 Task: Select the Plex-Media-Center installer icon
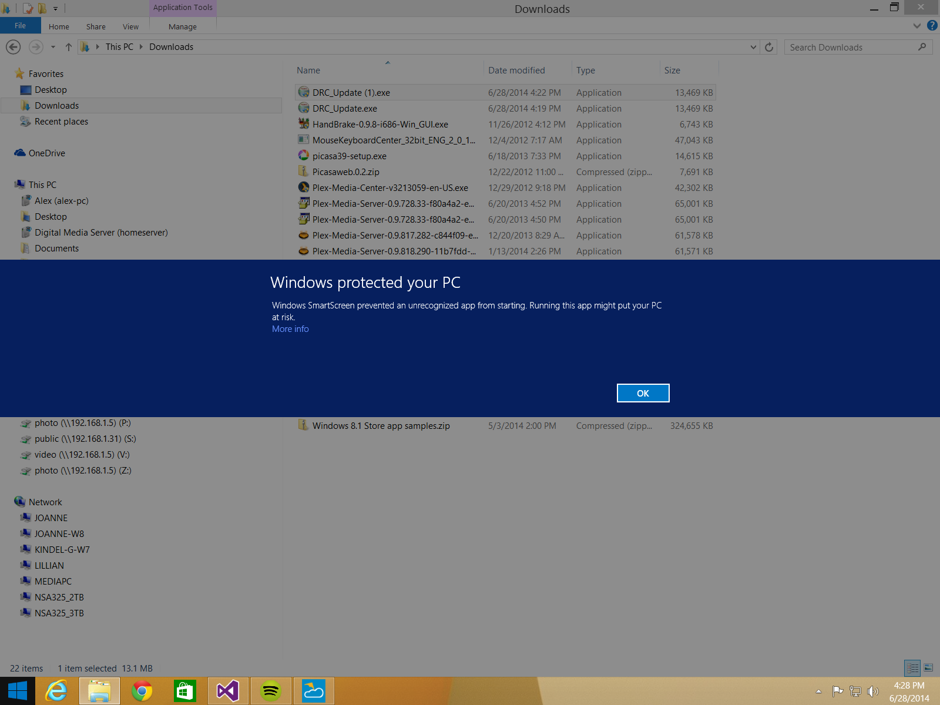pos(304,187)
